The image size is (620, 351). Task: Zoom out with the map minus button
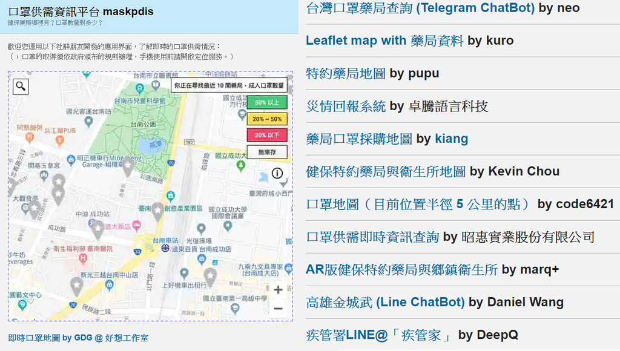[x=278, y=309]
